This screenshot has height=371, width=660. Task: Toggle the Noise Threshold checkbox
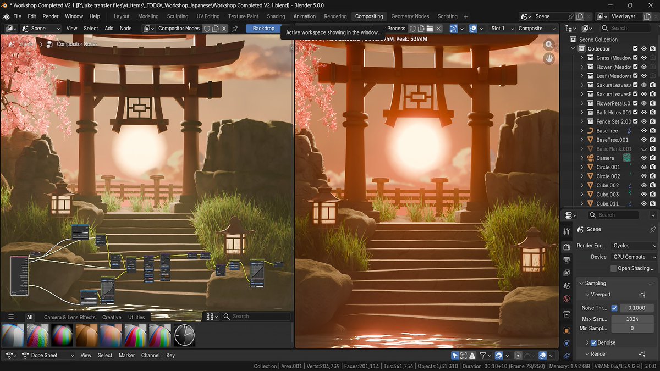click(x=614, y=308)
